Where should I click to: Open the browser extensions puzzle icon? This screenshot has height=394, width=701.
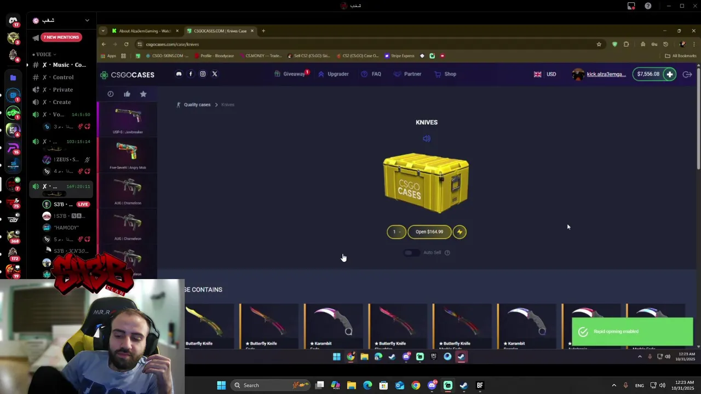[x=626, y=44]
